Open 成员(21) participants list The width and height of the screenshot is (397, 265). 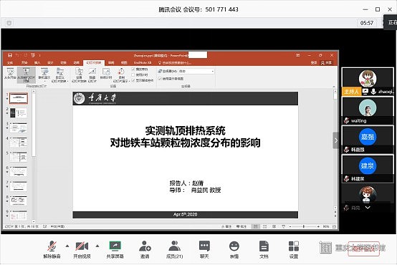(x=174, y=249)
